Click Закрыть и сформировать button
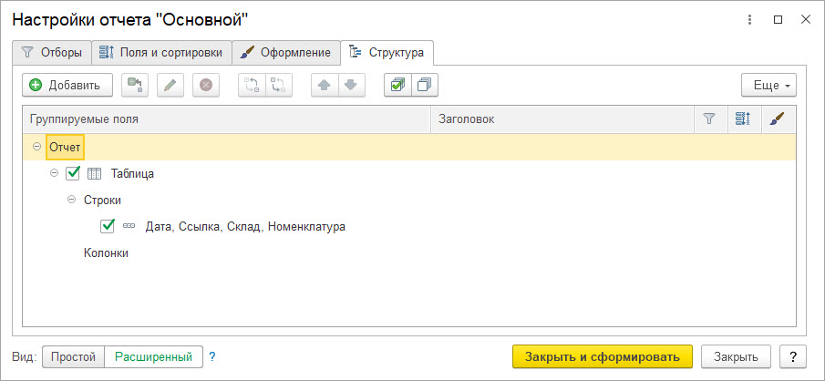Viewport: 825px width, 381px height. pyautogui.click(x=603, y=356)
